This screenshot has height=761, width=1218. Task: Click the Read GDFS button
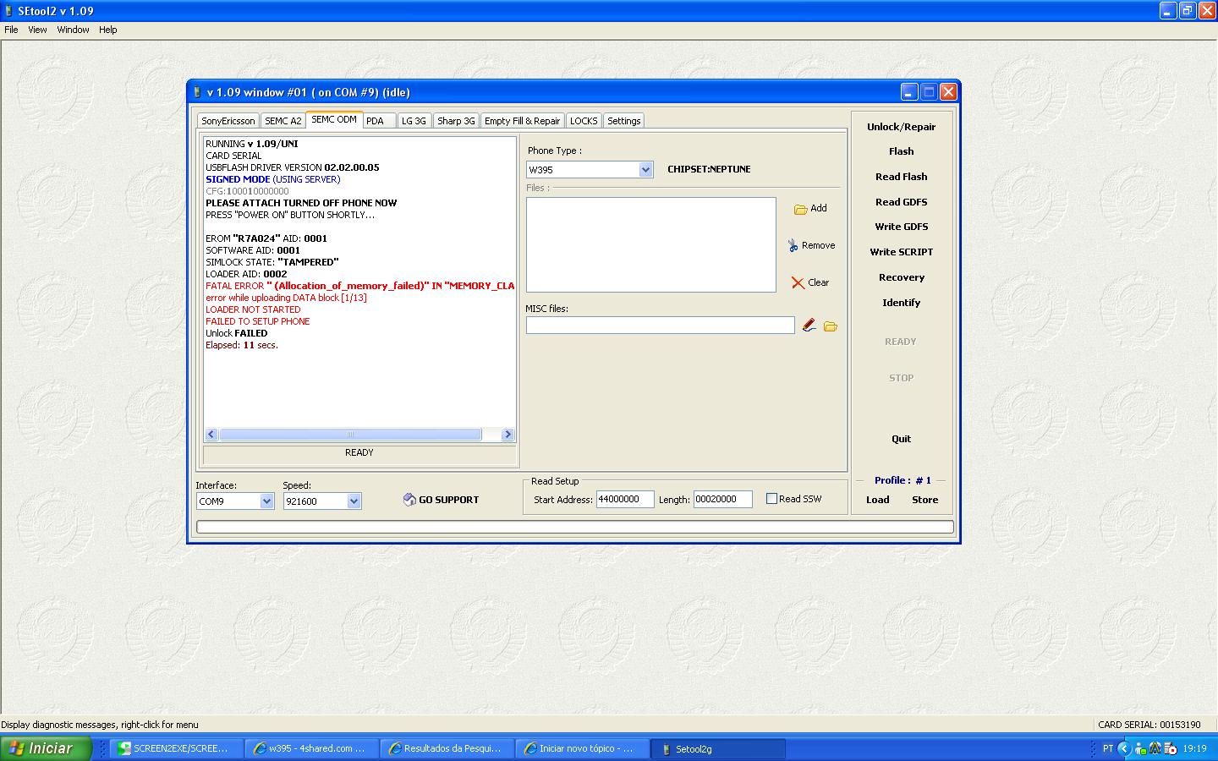tap(901, 202)
